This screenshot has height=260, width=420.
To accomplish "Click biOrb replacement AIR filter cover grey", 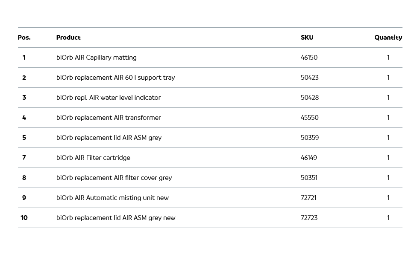I will pyautogui.click(x=114, y=178).
